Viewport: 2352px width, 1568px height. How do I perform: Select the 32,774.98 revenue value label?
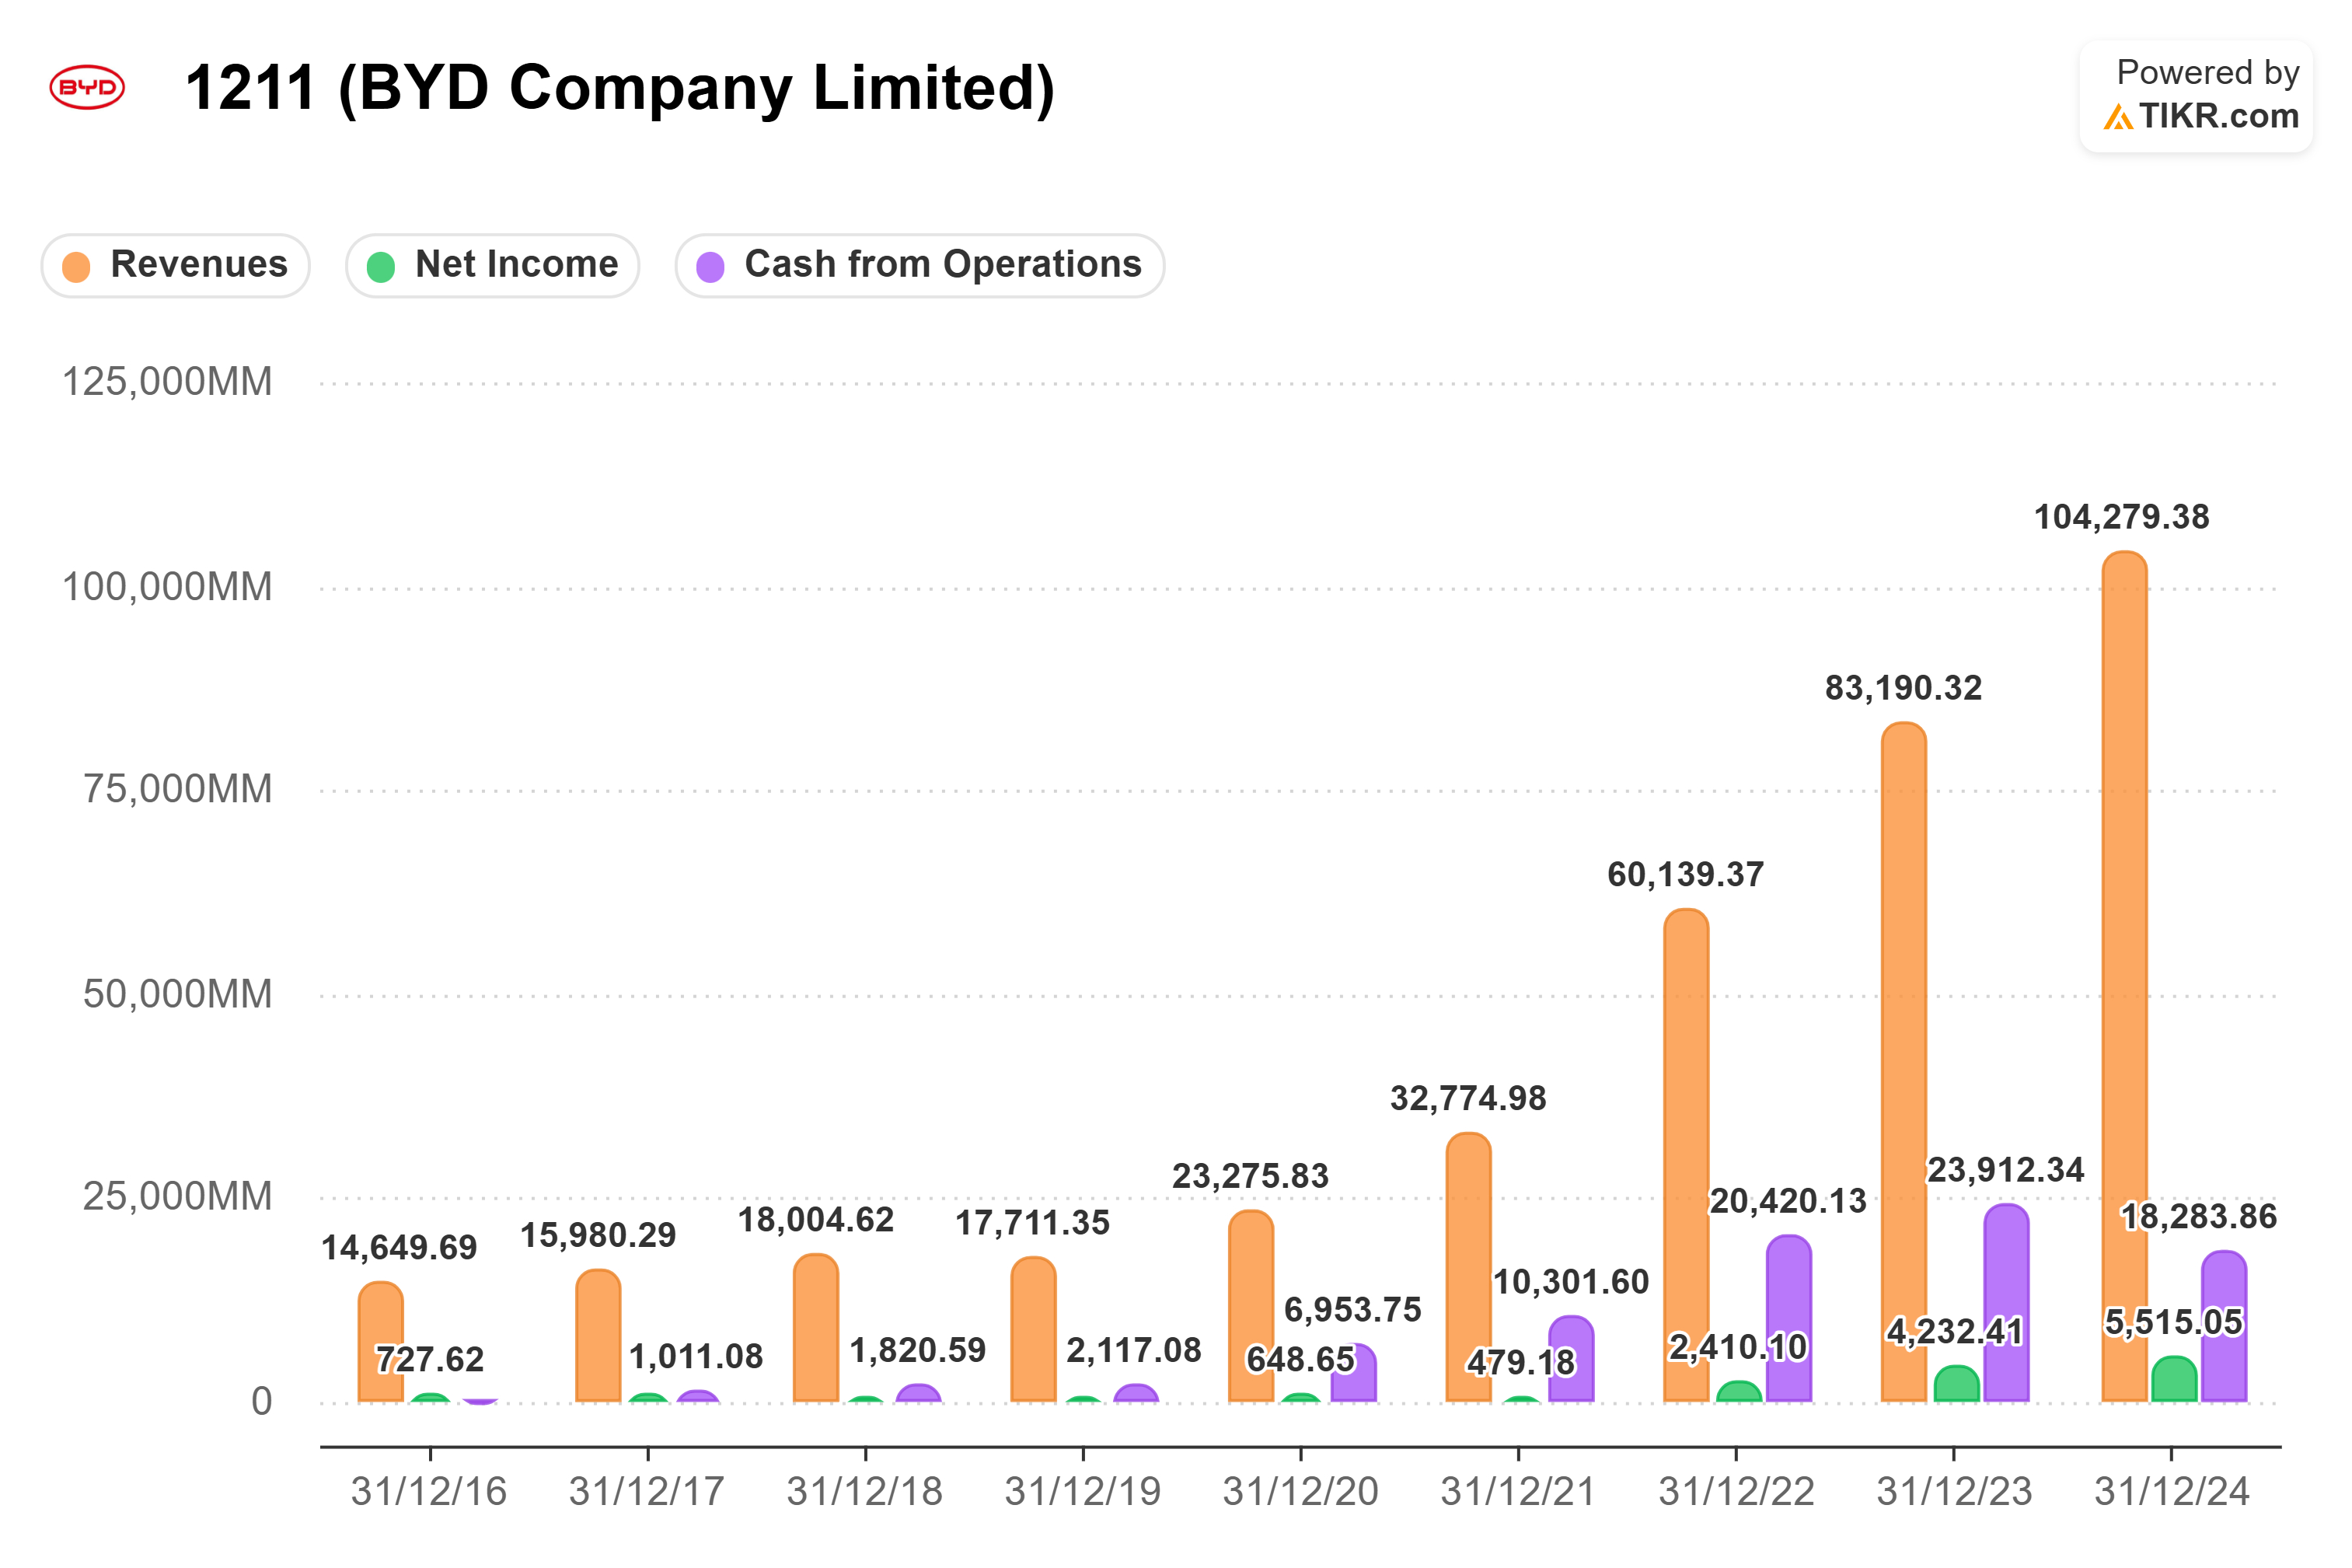click(1467, 1099)
